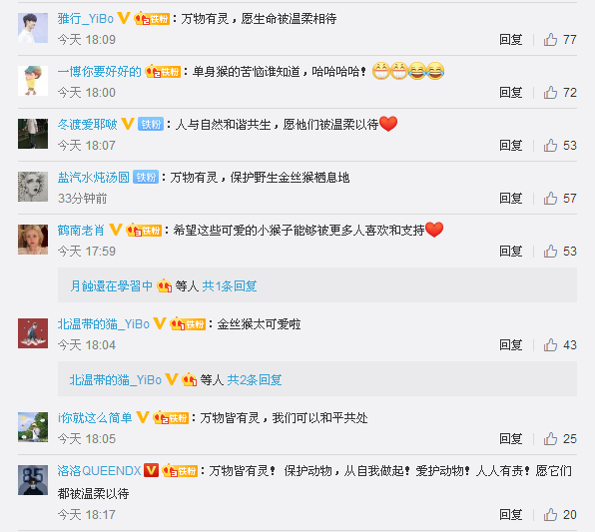Reply to the comment from 18:05
The height and width of the screenshot is (532, 595).
(x=510, y=438)
